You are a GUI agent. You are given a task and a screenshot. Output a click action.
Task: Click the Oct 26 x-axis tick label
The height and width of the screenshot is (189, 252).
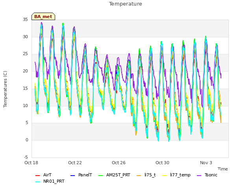(119, 163)
